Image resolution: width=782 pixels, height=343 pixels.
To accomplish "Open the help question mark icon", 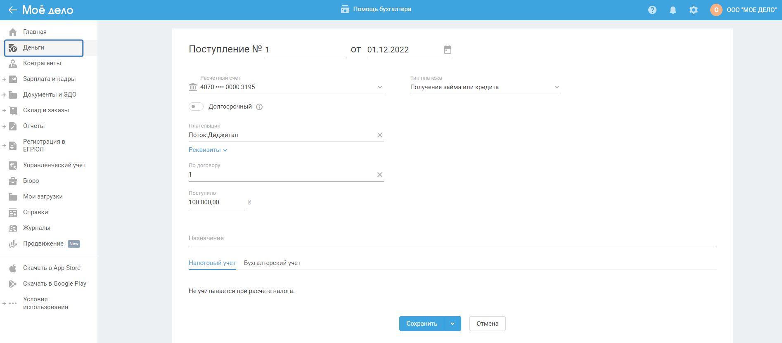I will [x=652, y=10].
